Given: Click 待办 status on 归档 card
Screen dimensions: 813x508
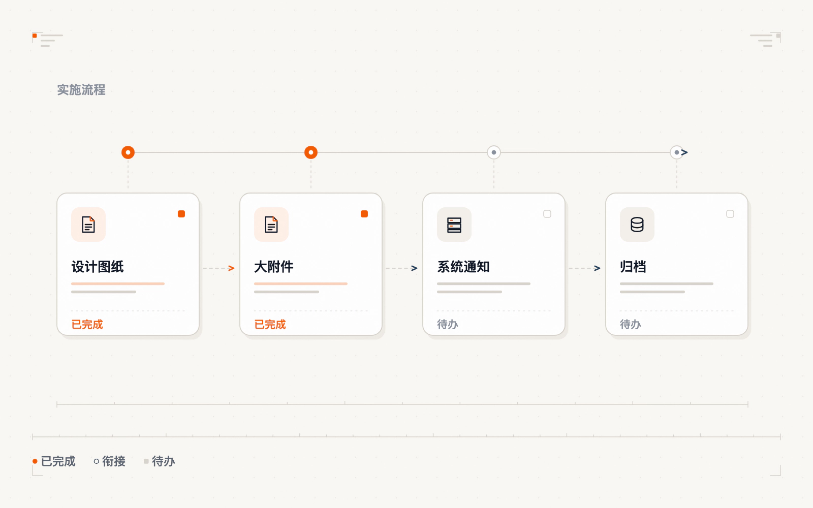Looking at the screenshot, I should coord(631,324).
